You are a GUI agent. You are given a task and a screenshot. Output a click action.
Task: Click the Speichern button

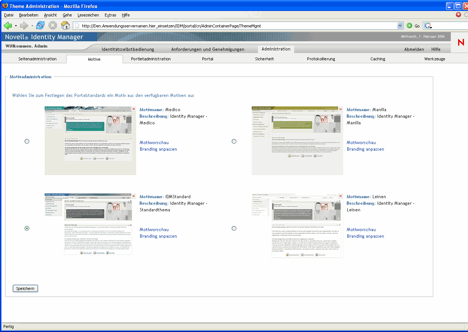(x=25, y=288)
